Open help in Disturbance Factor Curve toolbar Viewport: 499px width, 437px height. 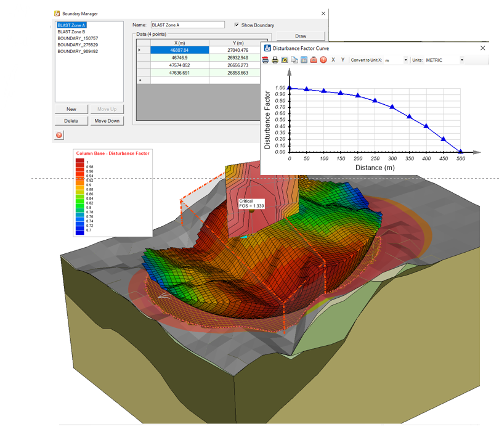pyautogui.click(x=323, y=60)
